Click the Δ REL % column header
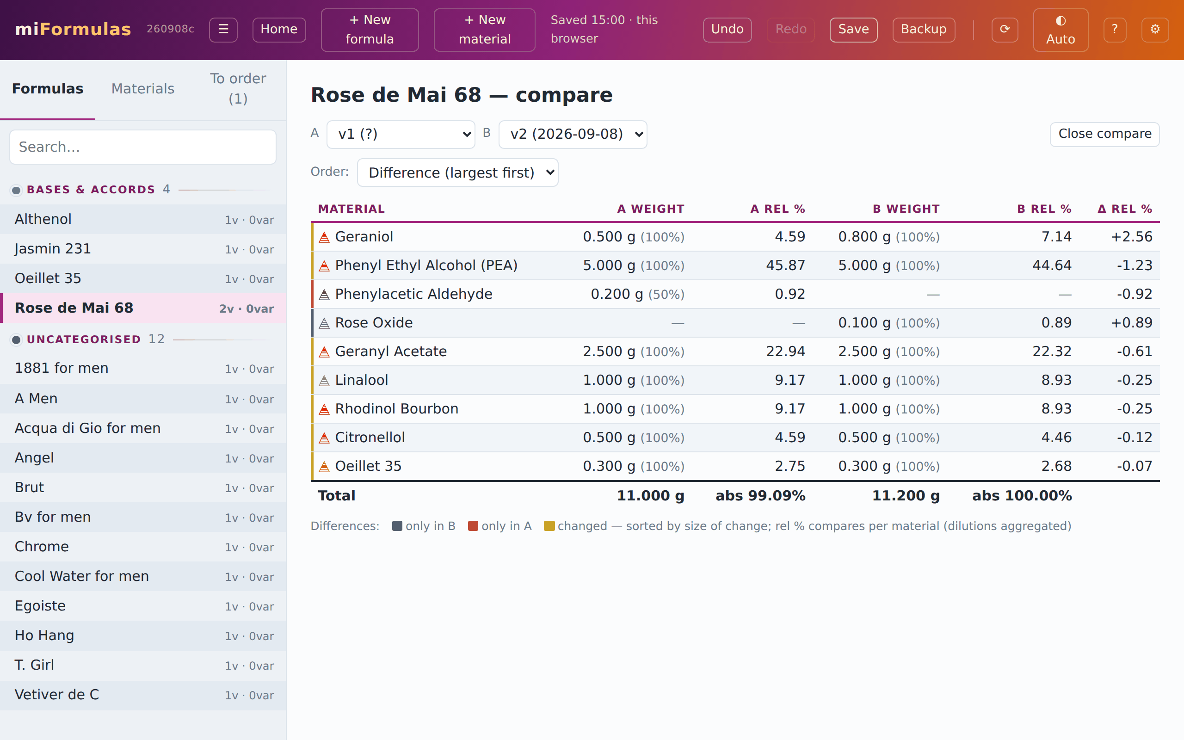1184x740 pixels. point(1125,209)
